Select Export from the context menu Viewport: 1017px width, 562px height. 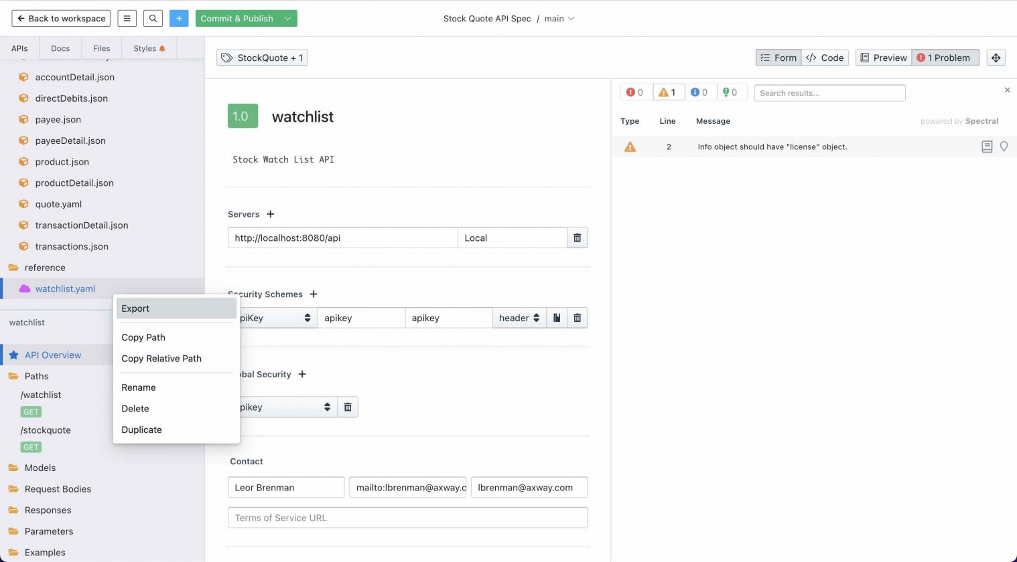click(x=135, y=308)
